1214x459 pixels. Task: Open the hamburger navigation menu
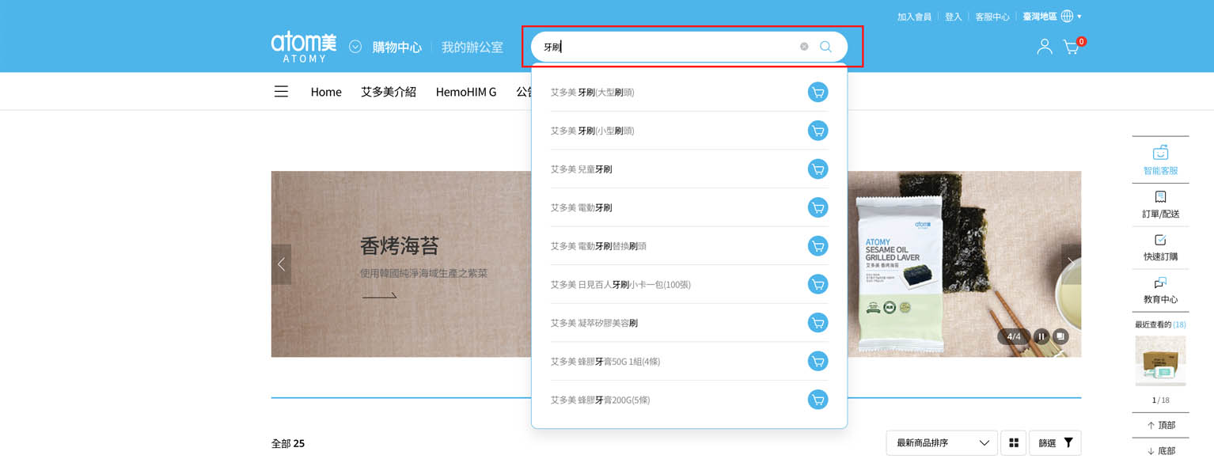281,91
